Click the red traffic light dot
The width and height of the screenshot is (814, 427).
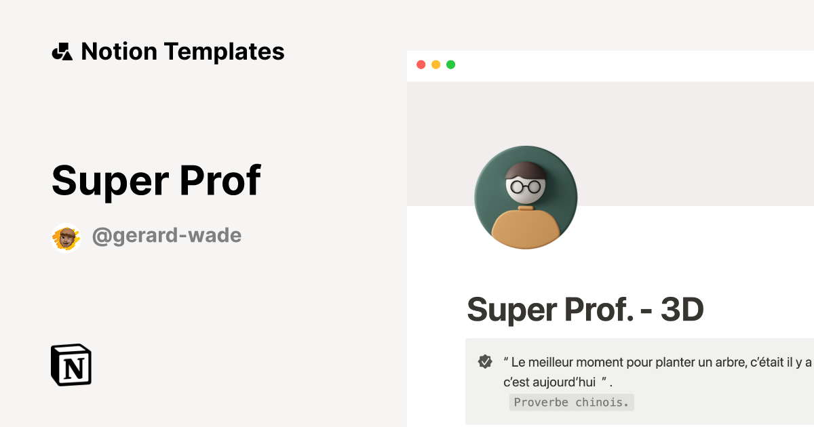421,65
